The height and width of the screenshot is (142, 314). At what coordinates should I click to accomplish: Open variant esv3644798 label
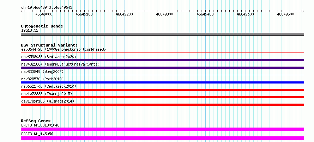pyautogui.click(x=64, y=49)
